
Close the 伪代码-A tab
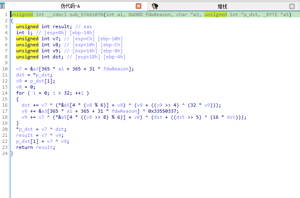tap(139, 6)
